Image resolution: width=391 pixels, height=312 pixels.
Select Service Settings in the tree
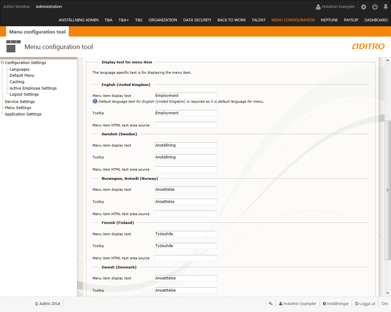(20, 102)
